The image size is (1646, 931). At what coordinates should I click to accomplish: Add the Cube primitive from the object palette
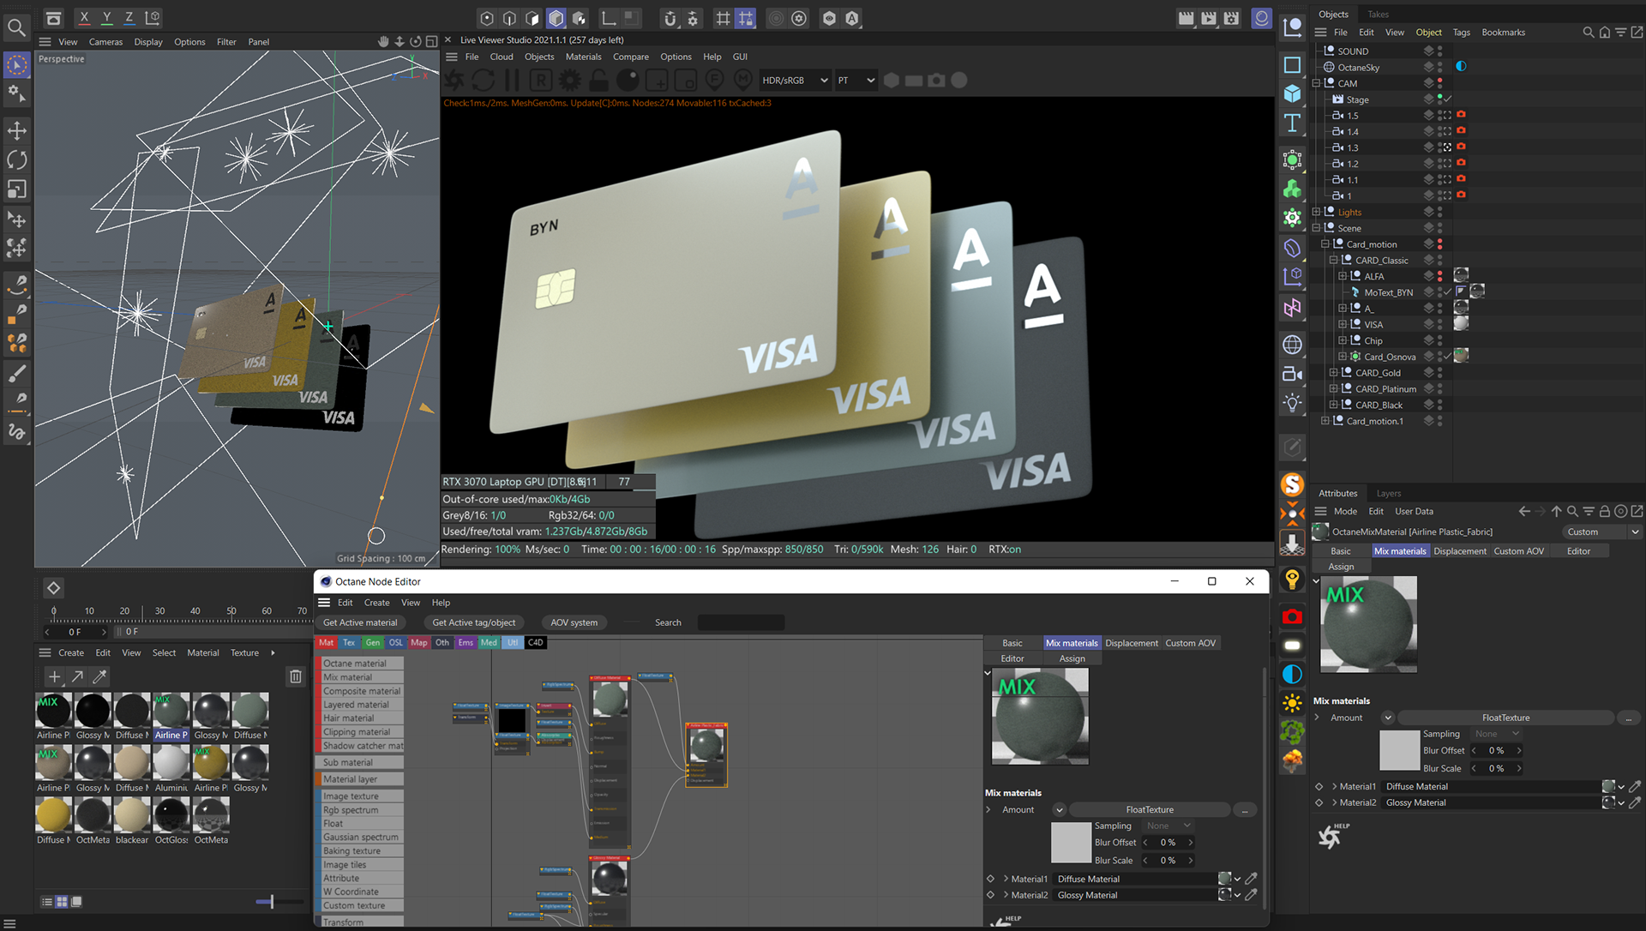[x=1292, y=93]
